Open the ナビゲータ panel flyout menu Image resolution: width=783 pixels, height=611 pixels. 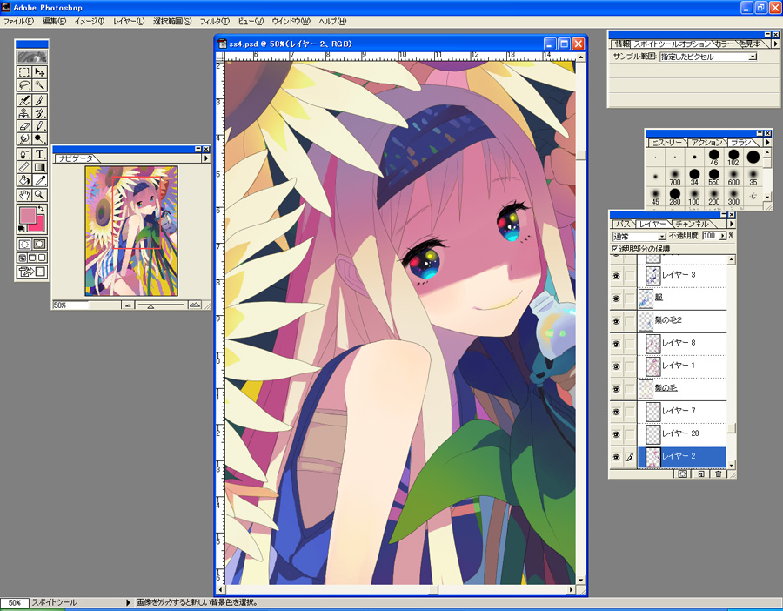click(x=205, y=158)
